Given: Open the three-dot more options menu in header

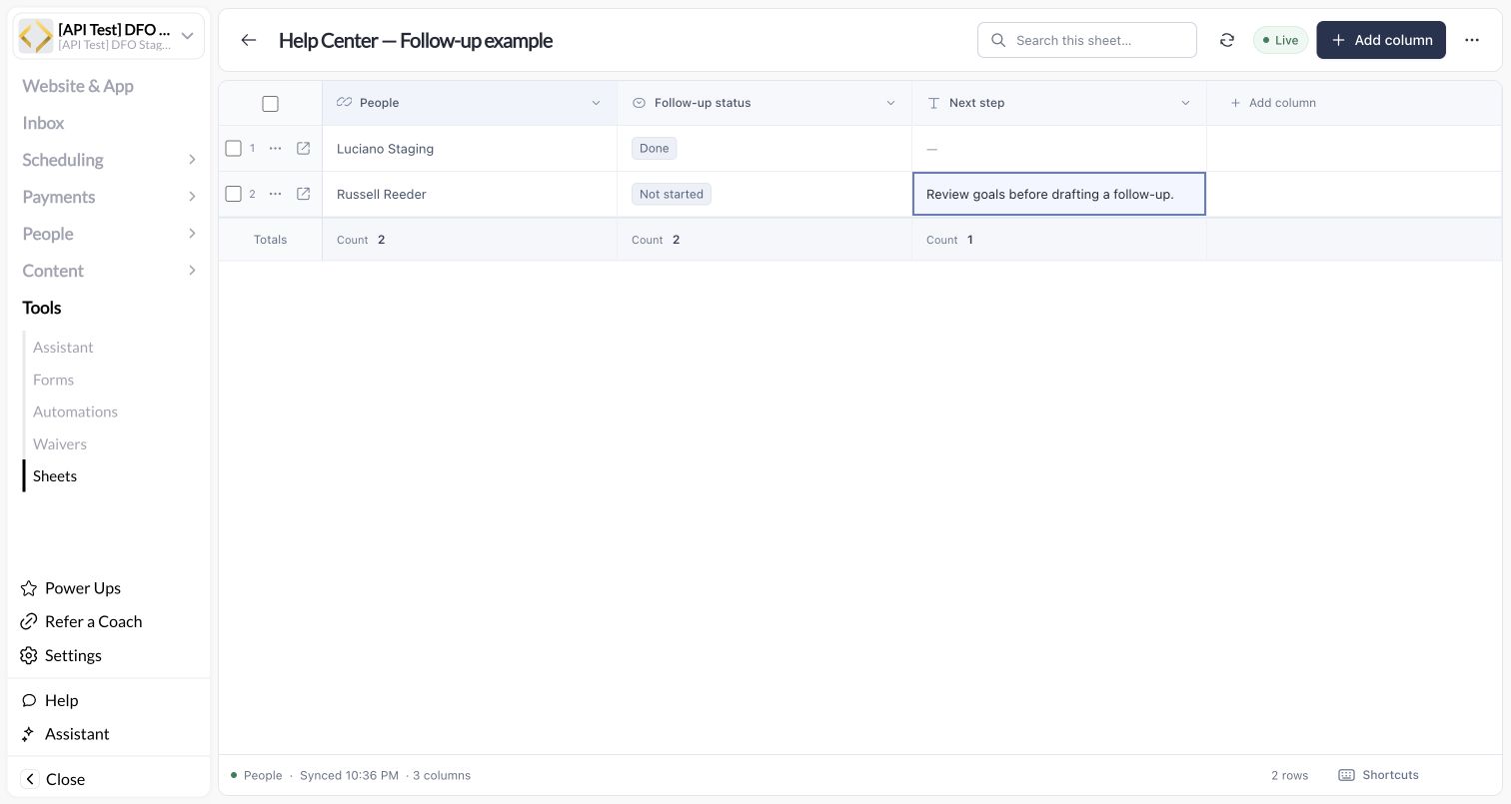Looking at the screenshot, I should [1472, 40].
